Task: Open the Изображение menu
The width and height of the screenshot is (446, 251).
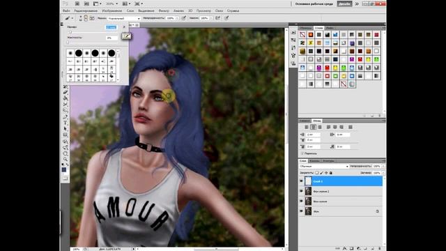Action: [111, 10]
